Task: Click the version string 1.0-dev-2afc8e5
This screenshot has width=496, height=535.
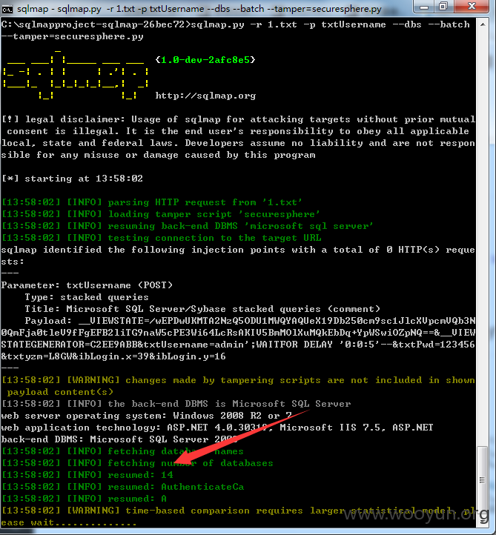Action: (x=205, y=60)
